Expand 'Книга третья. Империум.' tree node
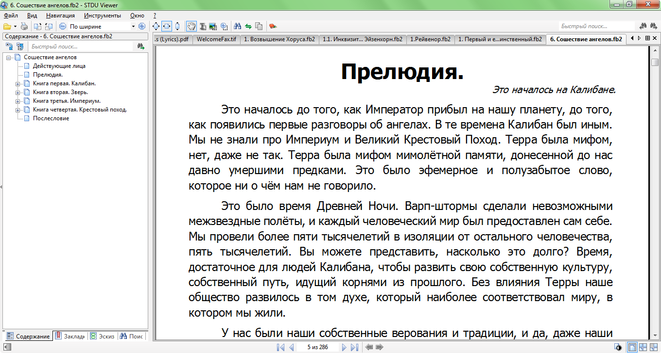The height and width of the screenshot is (353, 661). [18, 101]
